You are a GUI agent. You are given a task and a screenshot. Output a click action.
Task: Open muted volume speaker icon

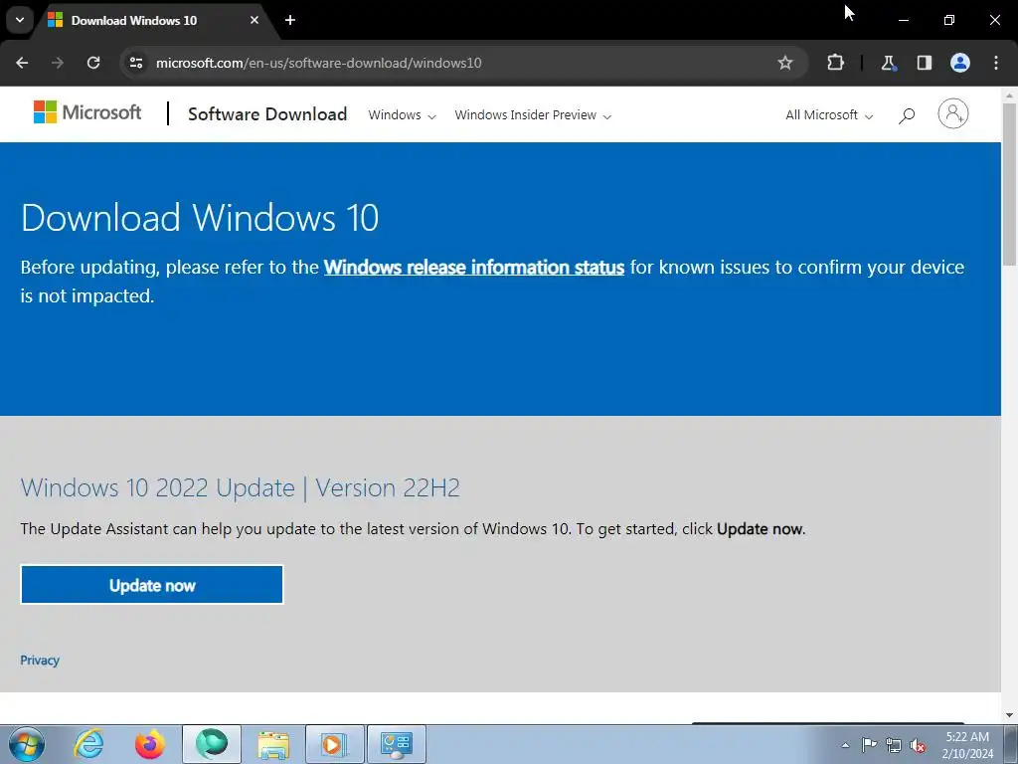918,745
